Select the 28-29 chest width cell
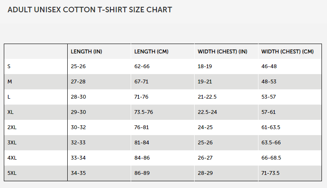The image size is (327, 188). click(205, 173)
